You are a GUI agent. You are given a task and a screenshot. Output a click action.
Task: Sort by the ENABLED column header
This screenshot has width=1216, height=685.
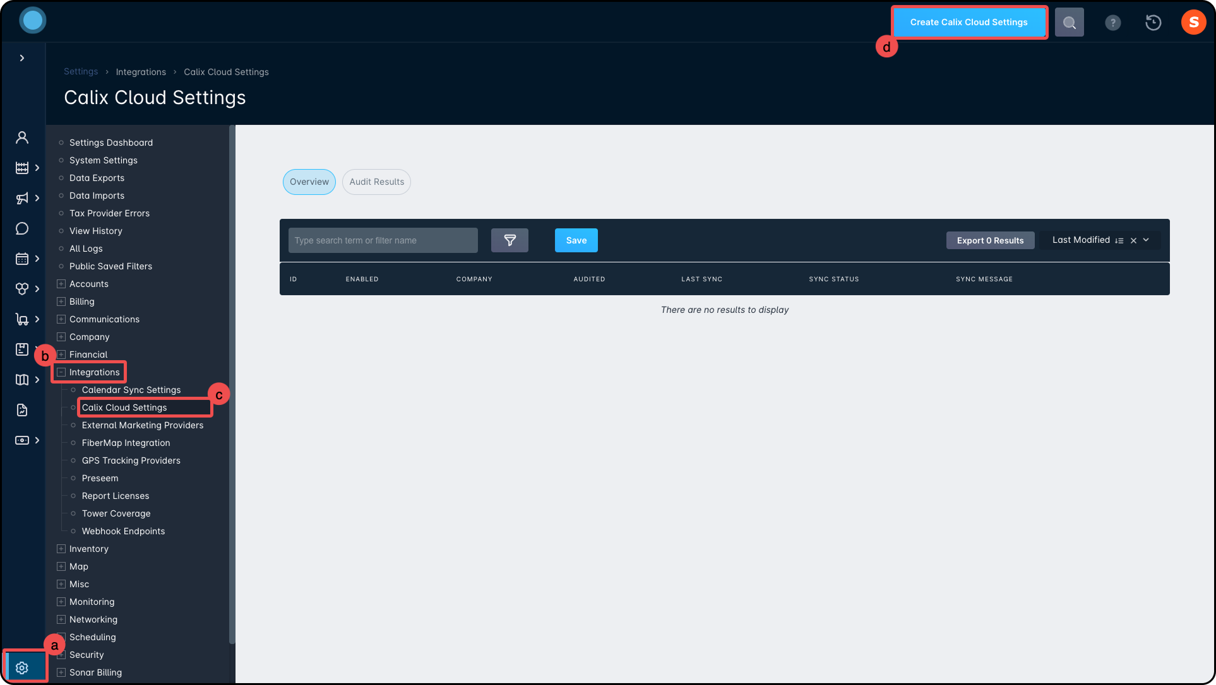362,279
